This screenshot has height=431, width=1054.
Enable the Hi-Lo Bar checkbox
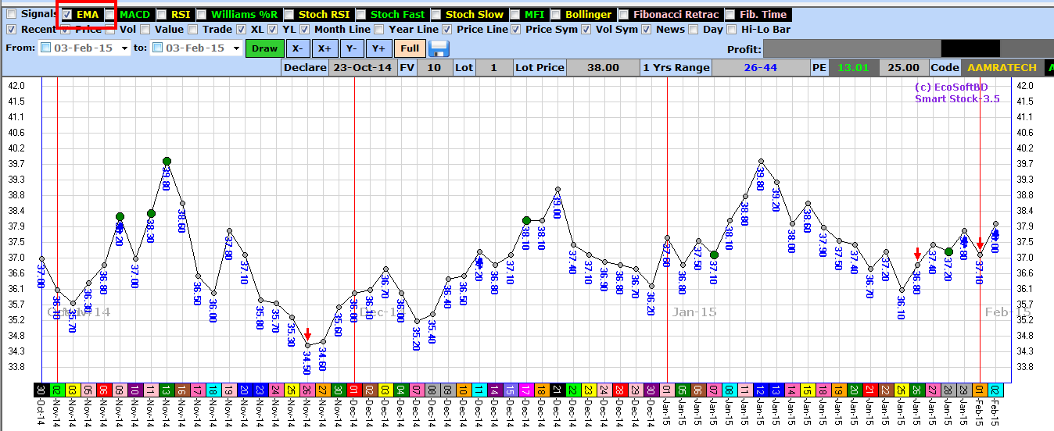732,29
